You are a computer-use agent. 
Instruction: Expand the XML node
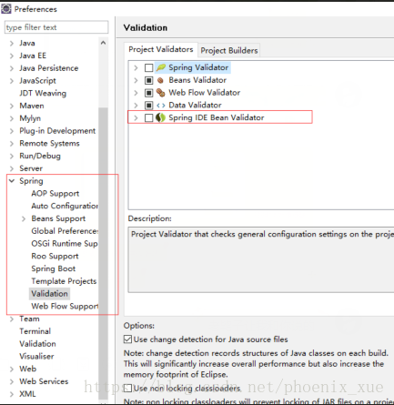click(x=12, y=394)
